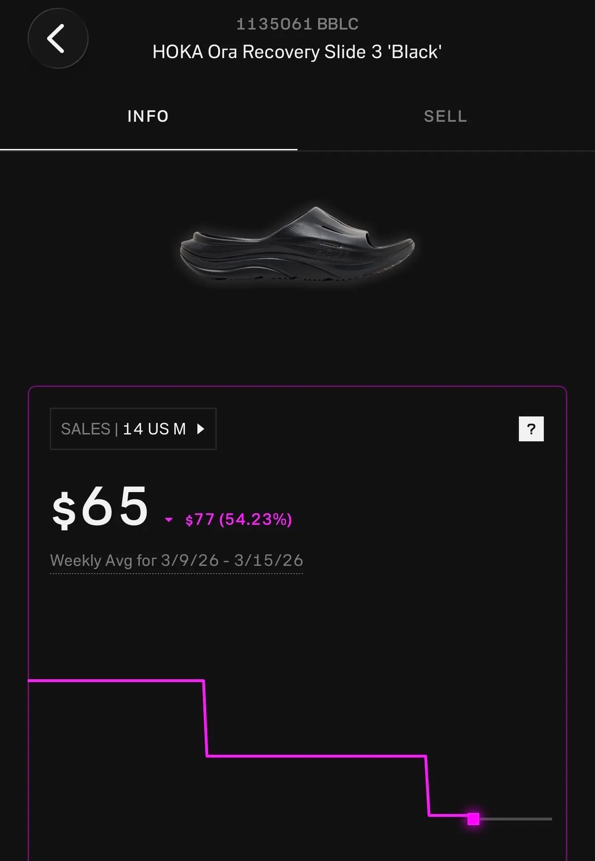Open the question mark help icon
595x861 pixels.
[x=531, y=429]
